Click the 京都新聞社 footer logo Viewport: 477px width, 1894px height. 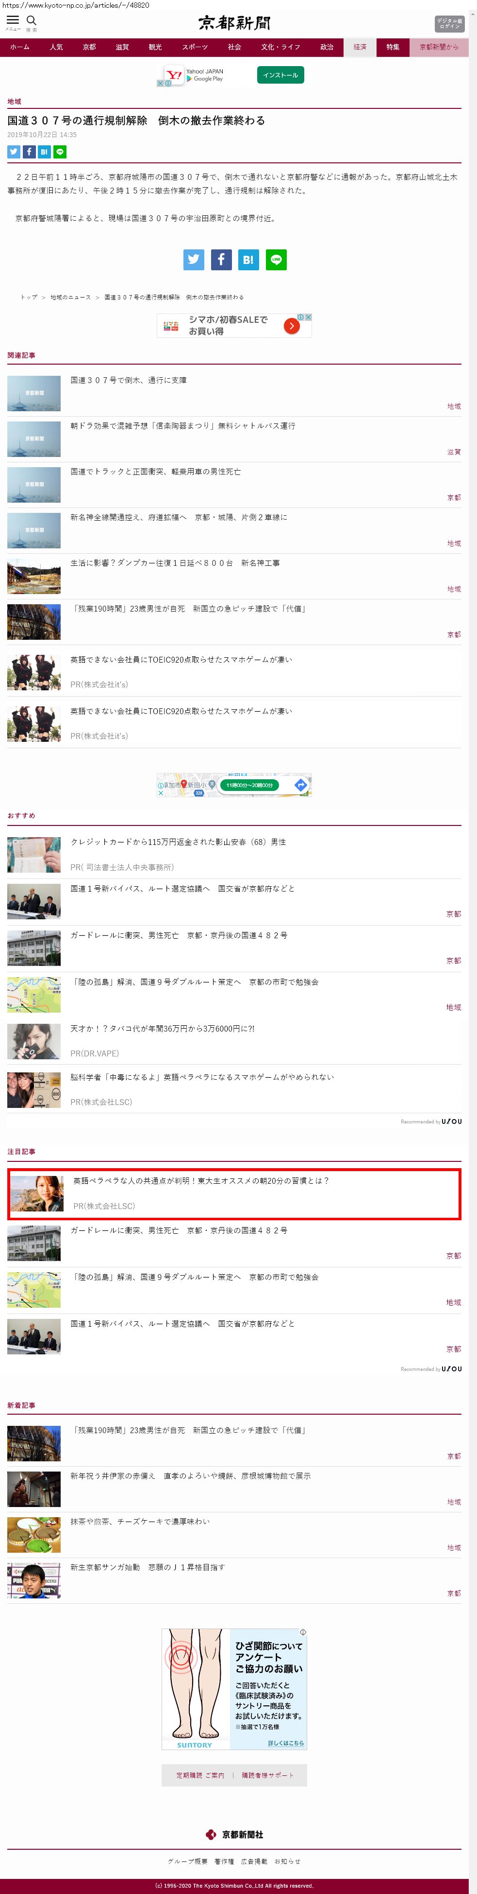[x=235, y=1834]
